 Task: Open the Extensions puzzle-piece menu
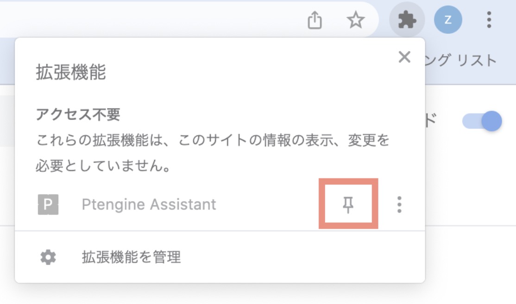pyautogui.click(x=407, y=20)
